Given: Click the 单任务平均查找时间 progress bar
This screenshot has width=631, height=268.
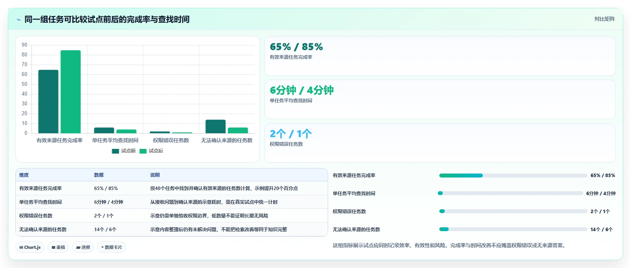Looking at the screenshot, I should [x=510, y=193].
